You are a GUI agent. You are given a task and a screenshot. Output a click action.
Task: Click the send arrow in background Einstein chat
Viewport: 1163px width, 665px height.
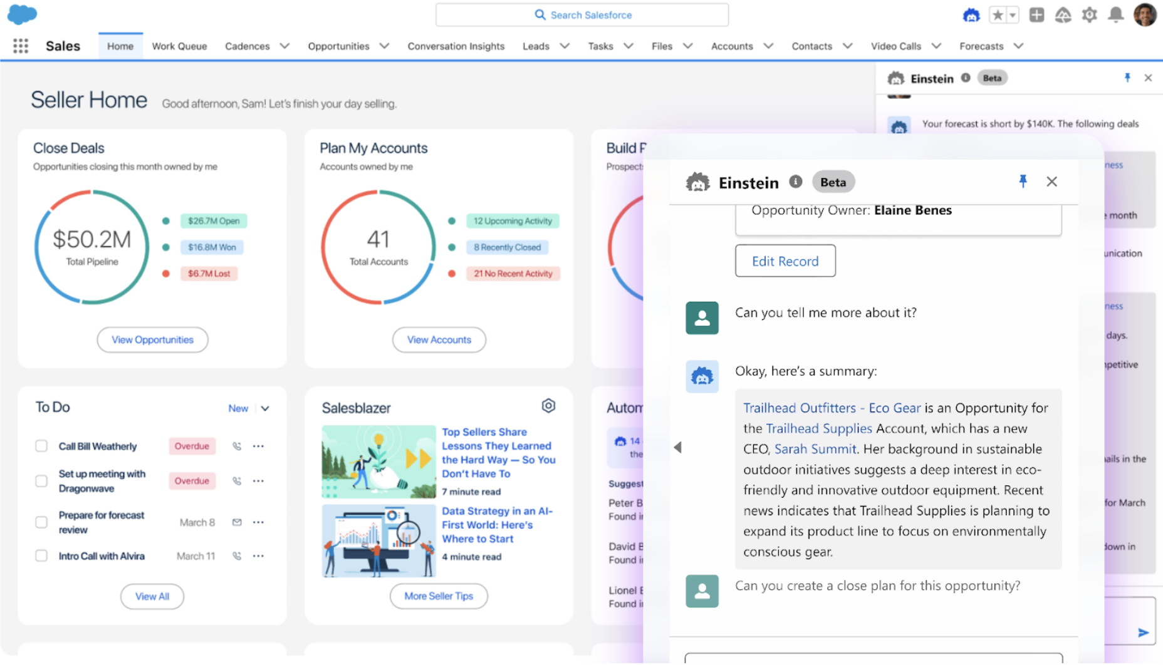(1143, 632)
